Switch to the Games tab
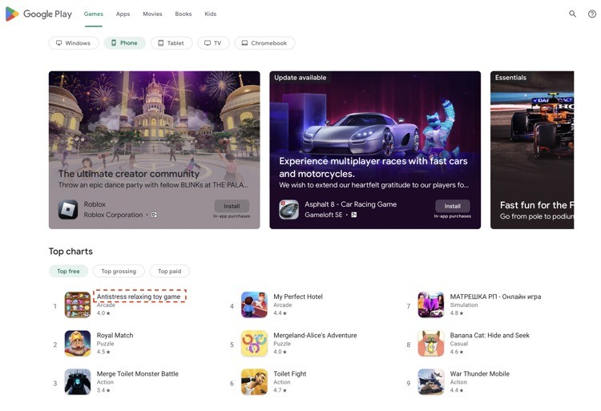The image size is (601, 411). point(94,14)
